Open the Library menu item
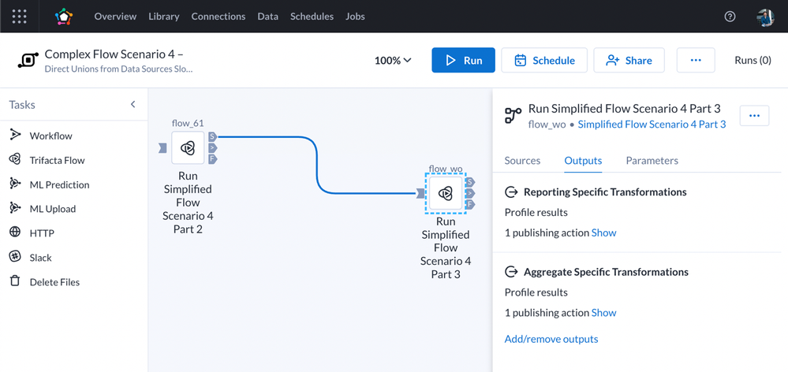 pyautogui.click(x=164, y=16)
